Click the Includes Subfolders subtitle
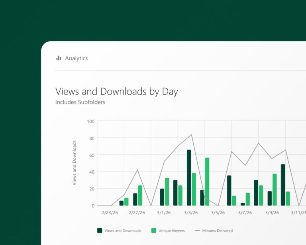The width and height of the screenshot is (306, 245). [x=80, y=102]
